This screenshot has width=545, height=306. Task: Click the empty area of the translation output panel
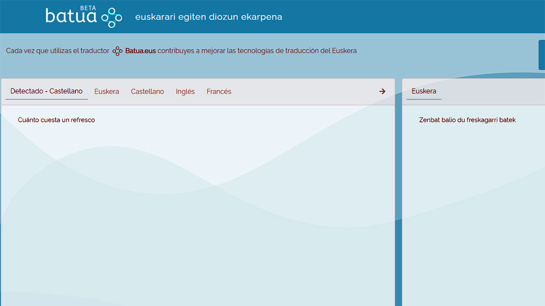[x=472, y=218]
